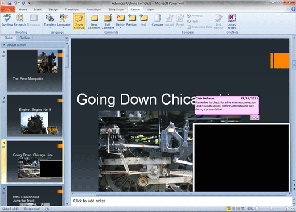
Task: Click Previous in Compare group
Action: (195, 16)
